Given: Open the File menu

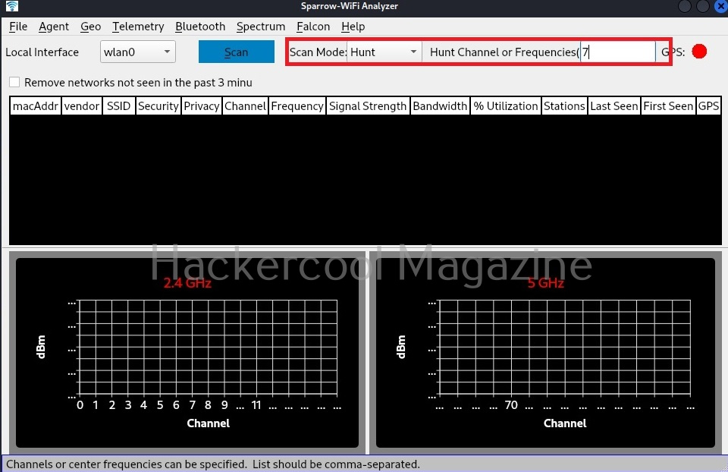Looking at the screenshot, I should pos(18,27).
